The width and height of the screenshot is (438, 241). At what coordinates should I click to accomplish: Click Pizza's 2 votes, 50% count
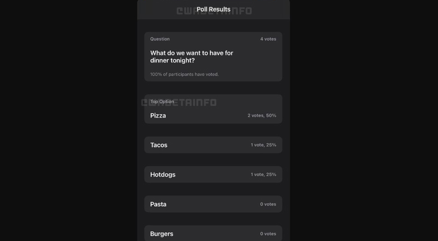pos(262,116)
